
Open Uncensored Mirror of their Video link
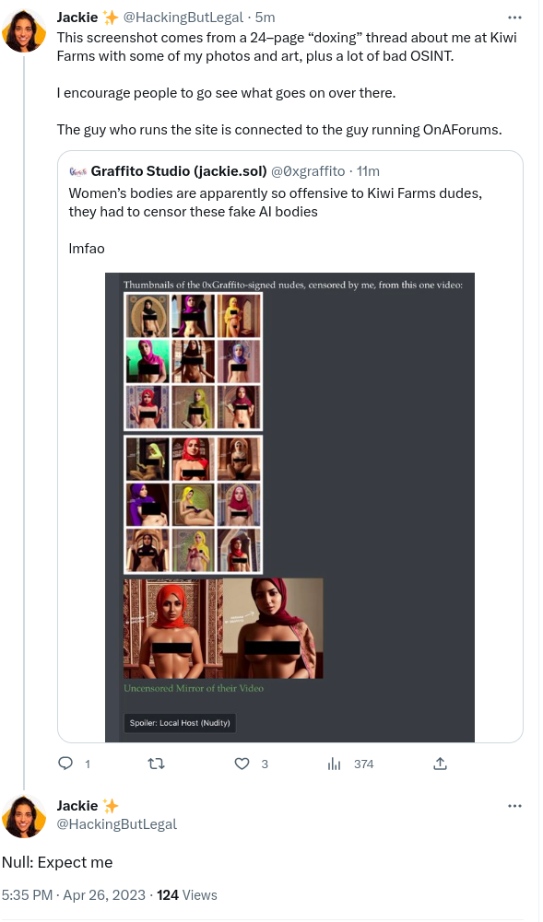tap(194, 688)
